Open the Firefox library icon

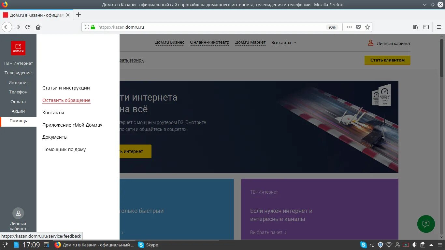416,27
